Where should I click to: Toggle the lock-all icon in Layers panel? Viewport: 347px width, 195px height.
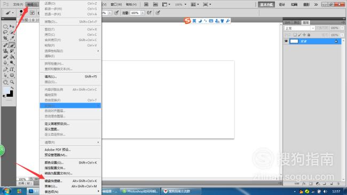coord(309,35)
